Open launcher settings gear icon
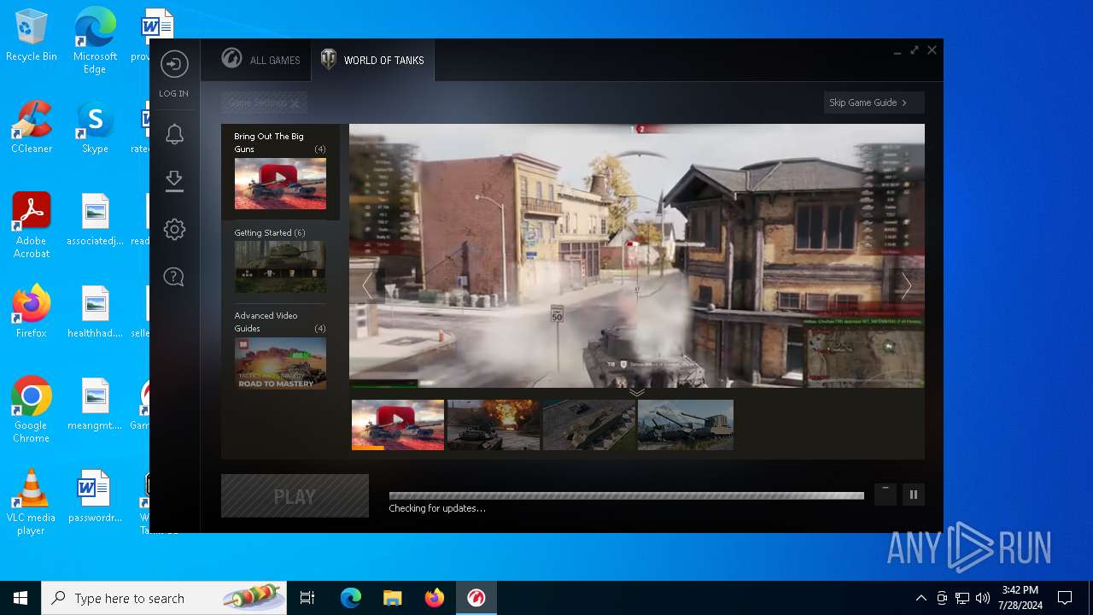The height and width of the screenshot is (615, 1093). 174,229
